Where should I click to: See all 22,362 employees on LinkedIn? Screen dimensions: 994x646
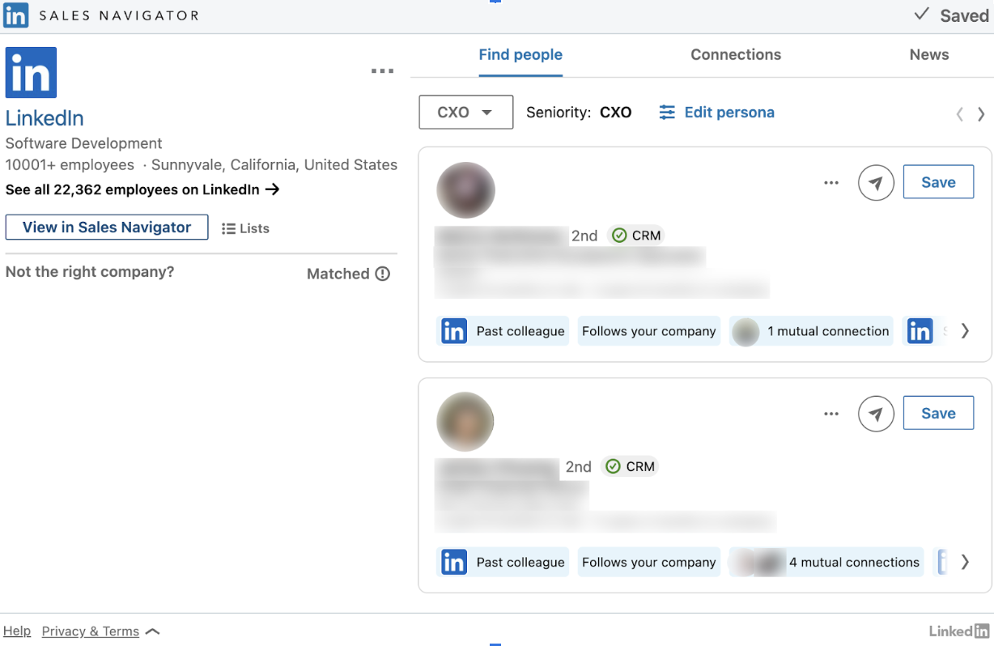coord(142,189)
